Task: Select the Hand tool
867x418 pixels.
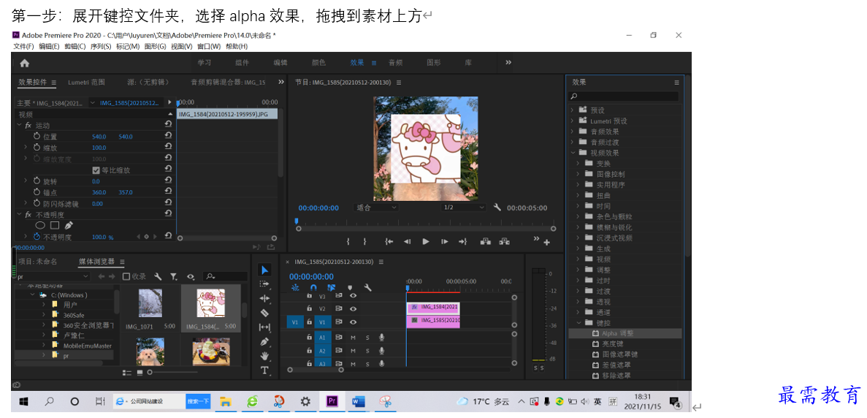Action: pos(265,356)
